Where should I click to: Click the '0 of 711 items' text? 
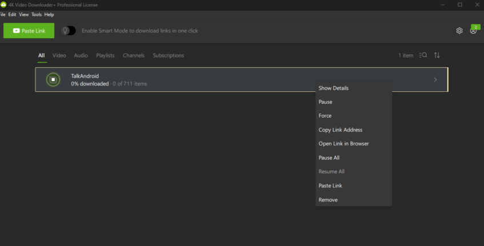tap(130, 83)
